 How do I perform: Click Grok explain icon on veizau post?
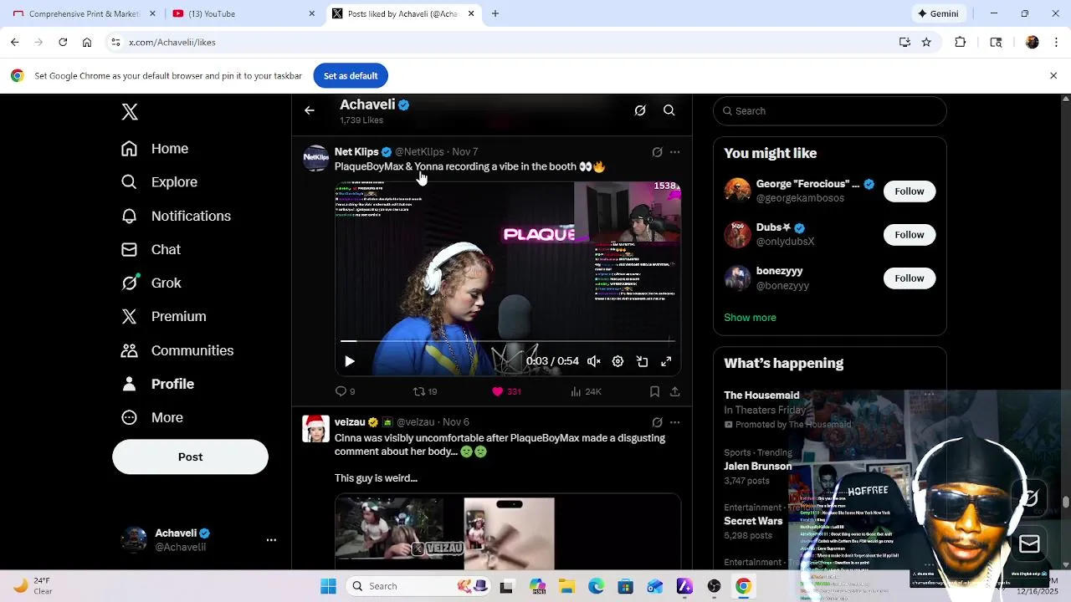pos(657,422)
